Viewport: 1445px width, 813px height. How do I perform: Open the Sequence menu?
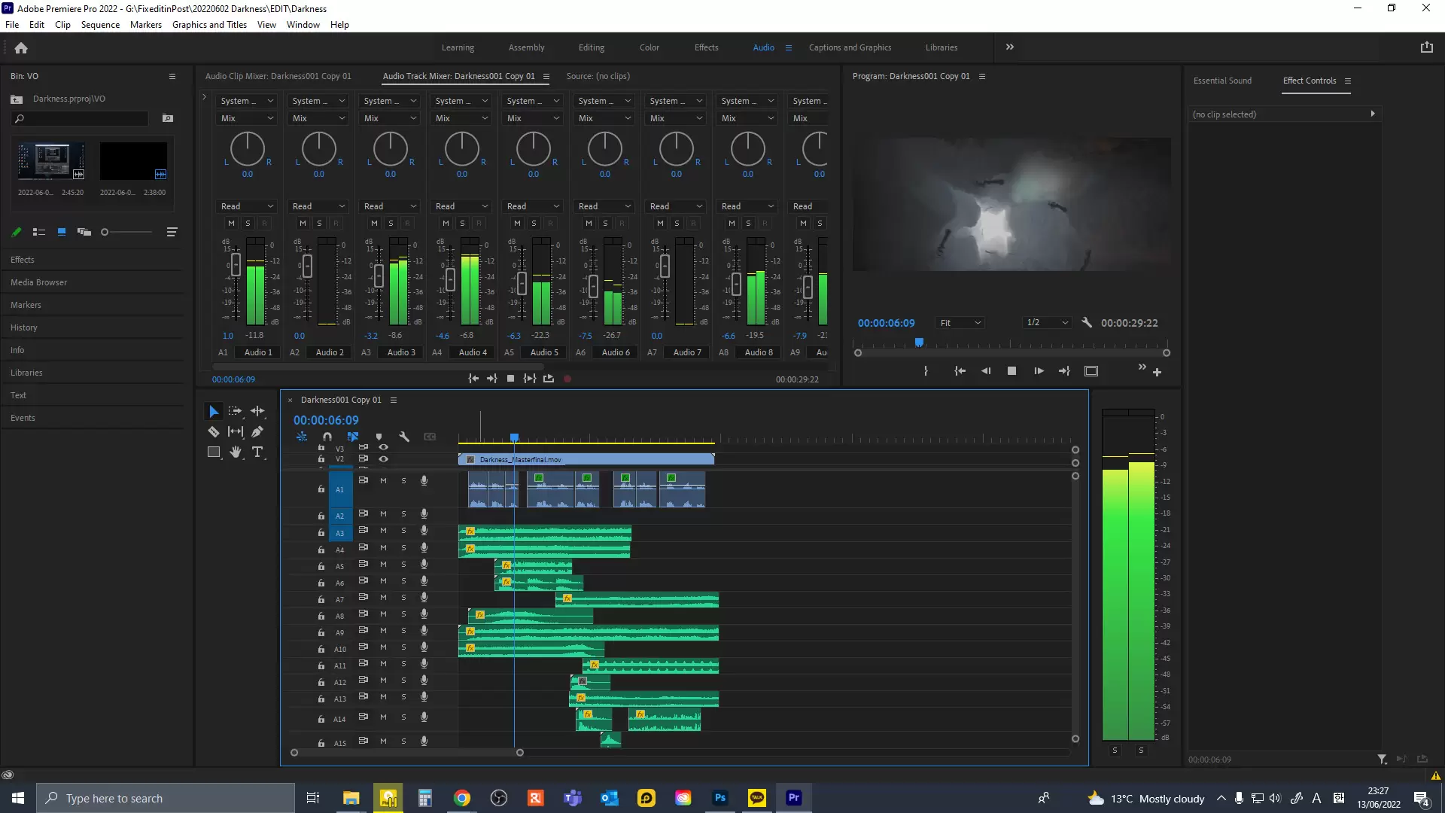[100, 24]
